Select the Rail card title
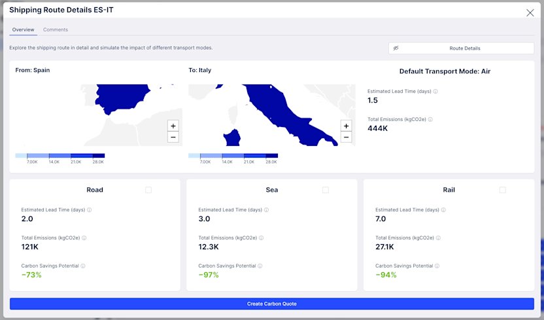The height and width of the screenshot is (320, 544). (449, 190)
